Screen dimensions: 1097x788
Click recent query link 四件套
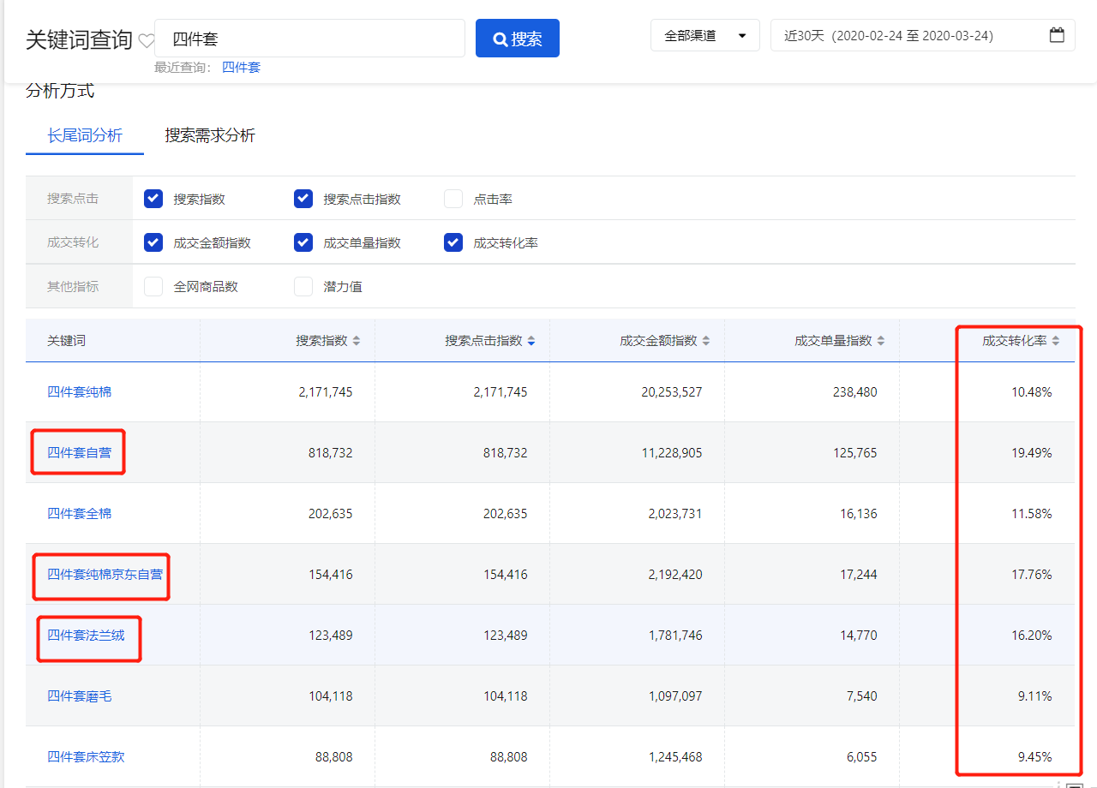(x=241, y=67)
